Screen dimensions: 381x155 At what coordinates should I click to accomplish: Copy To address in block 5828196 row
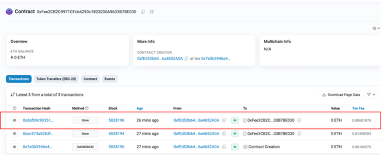(299, 120)
